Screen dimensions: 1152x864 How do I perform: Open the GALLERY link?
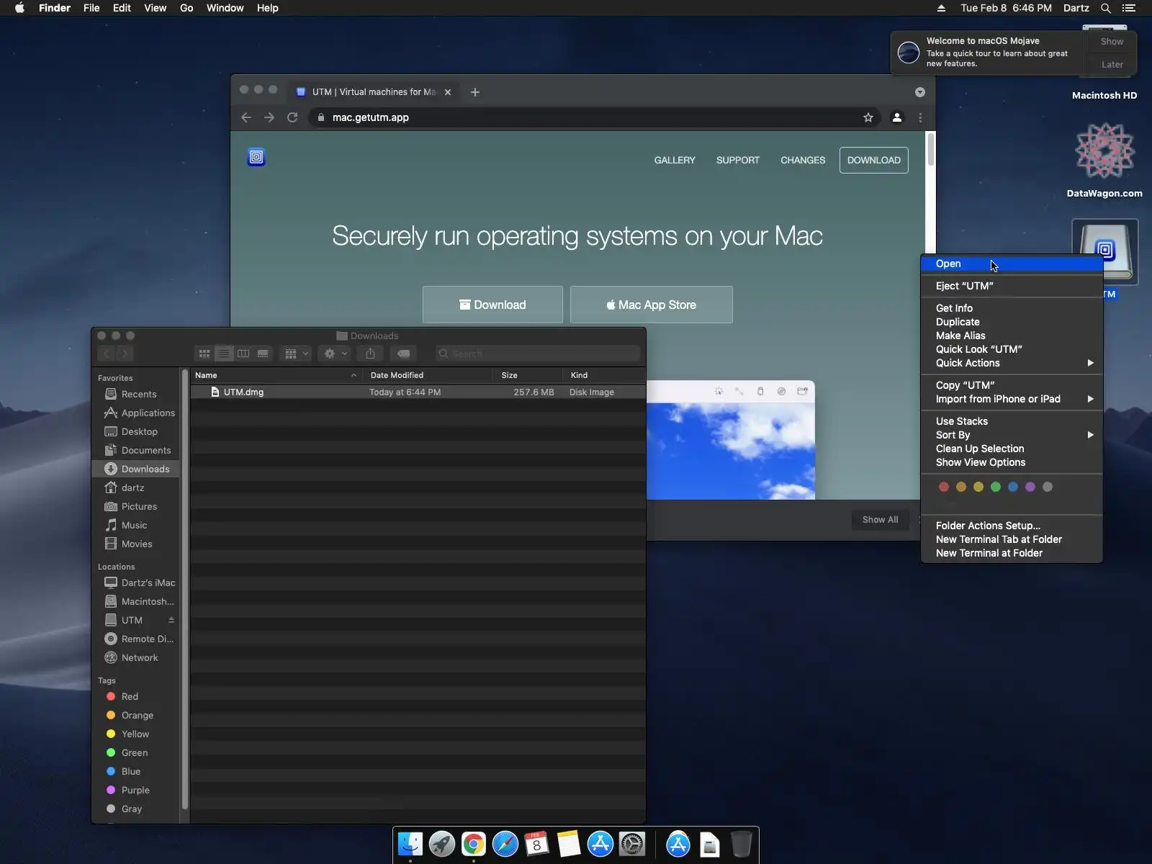point(675,160)
